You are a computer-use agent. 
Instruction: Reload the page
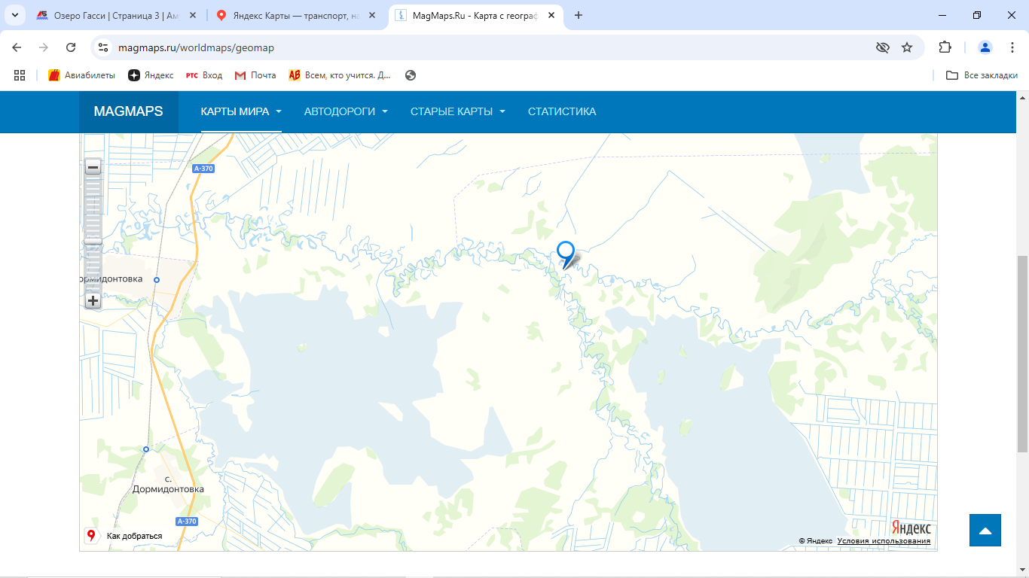71,47
